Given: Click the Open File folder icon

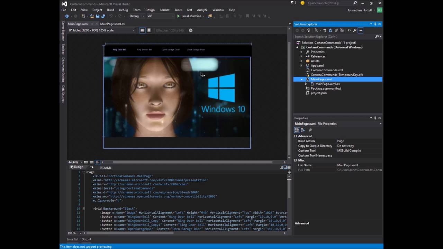Looking at the screenshot, I should tap(92, 16).
